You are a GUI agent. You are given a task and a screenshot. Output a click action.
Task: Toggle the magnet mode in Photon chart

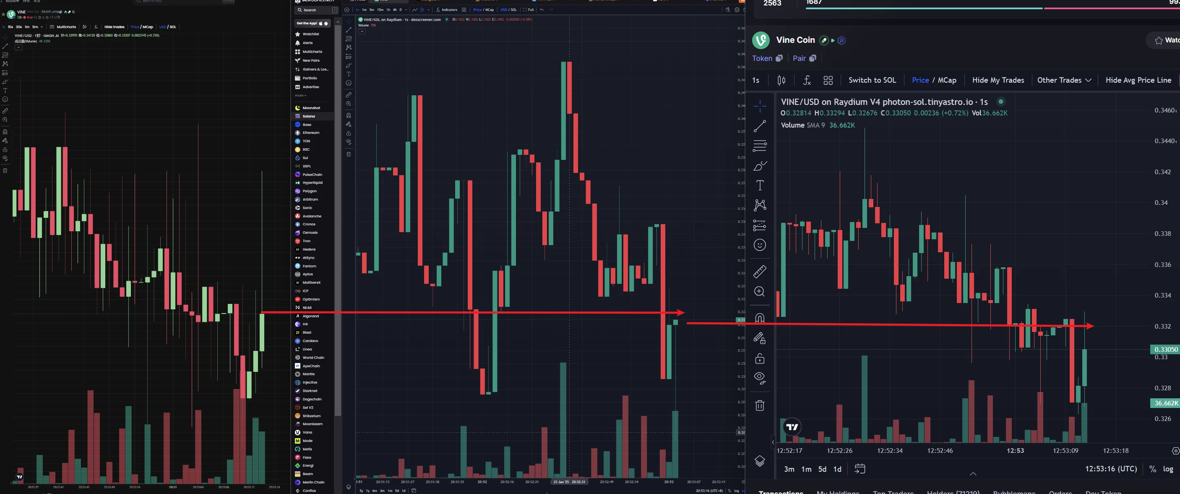tap(760, 318)
